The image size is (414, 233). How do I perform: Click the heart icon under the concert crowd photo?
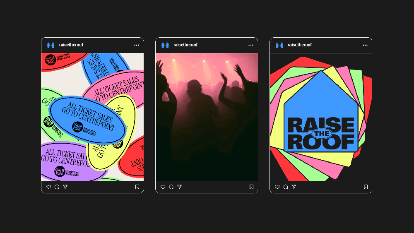pos(163,187)
